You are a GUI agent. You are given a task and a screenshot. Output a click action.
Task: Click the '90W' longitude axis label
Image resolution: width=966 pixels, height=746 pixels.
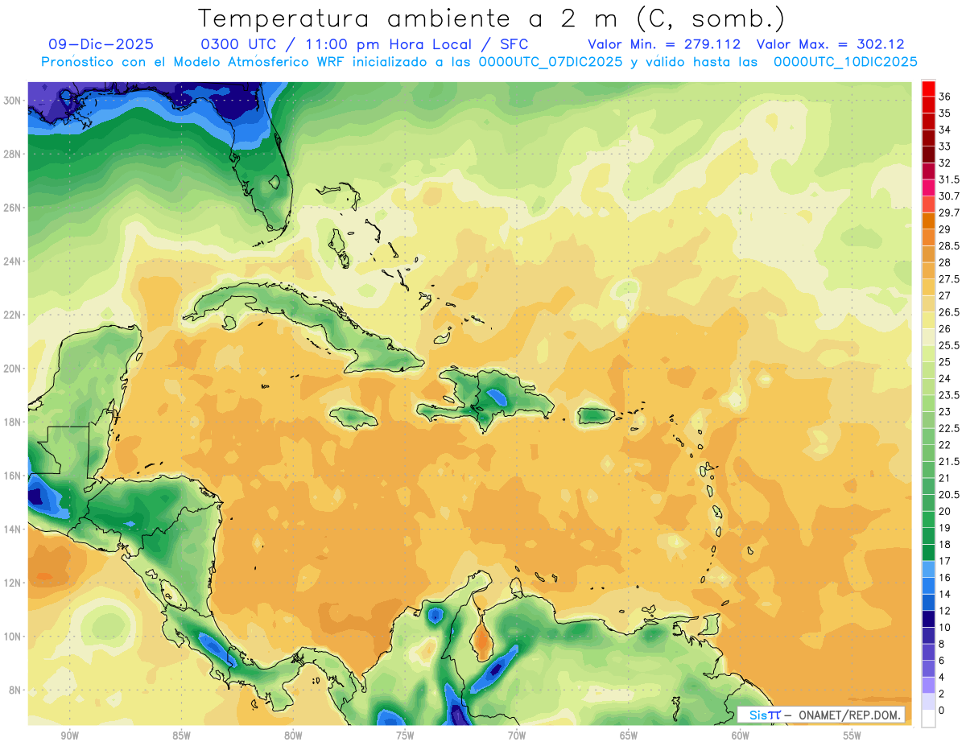pyautogui.click(x=70, y=736)
